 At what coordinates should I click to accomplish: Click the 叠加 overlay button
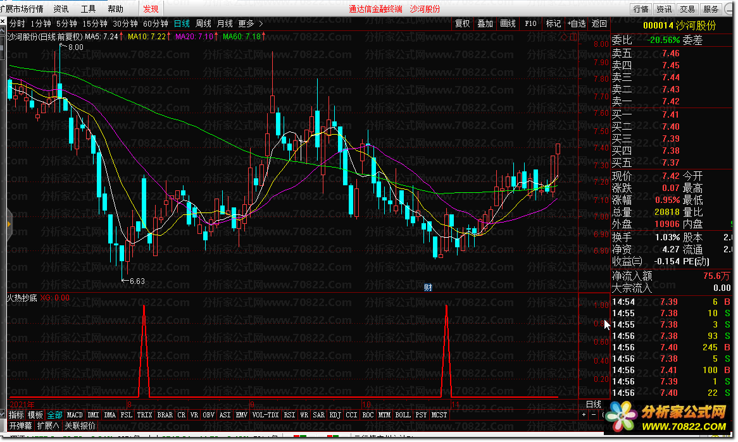click(x=485, y=23)
